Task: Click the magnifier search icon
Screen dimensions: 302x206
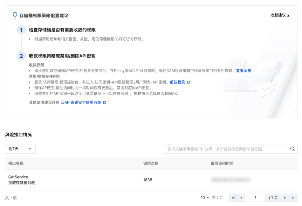Action: coord(292,149)
